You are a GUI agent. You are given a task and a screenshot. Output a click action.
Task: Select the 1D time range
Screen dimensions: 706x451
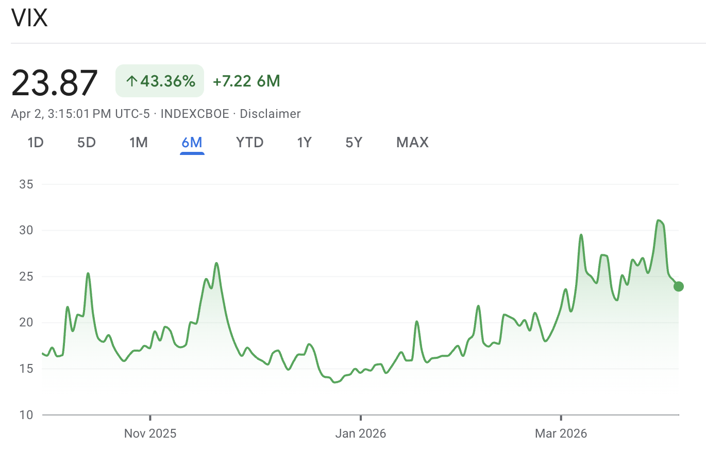[x=35, y=143]
